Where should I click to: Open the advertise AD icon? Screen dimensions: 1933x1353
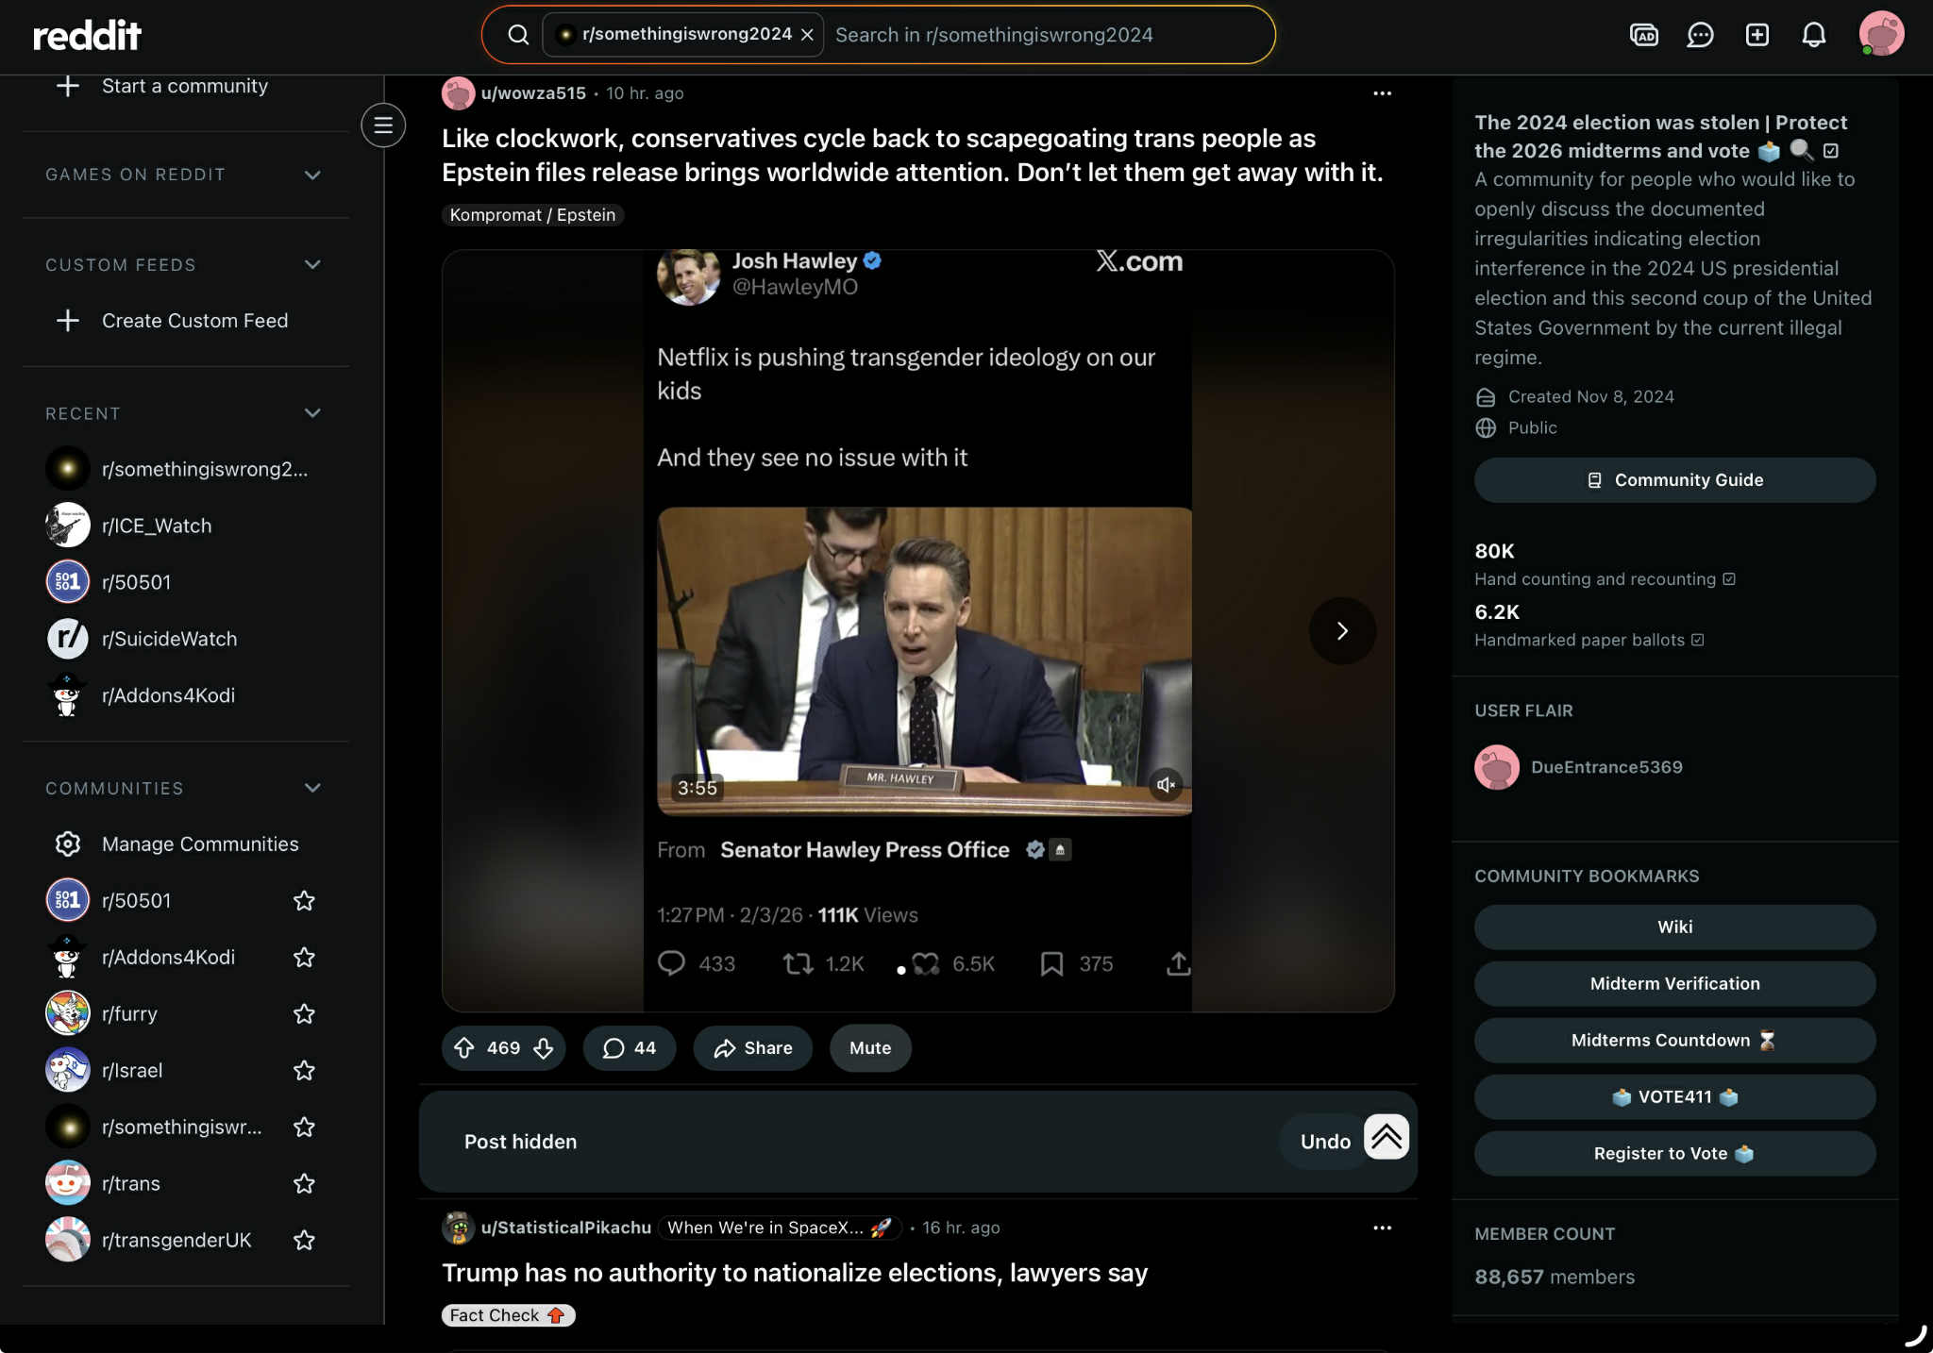tap(1643, 35)
